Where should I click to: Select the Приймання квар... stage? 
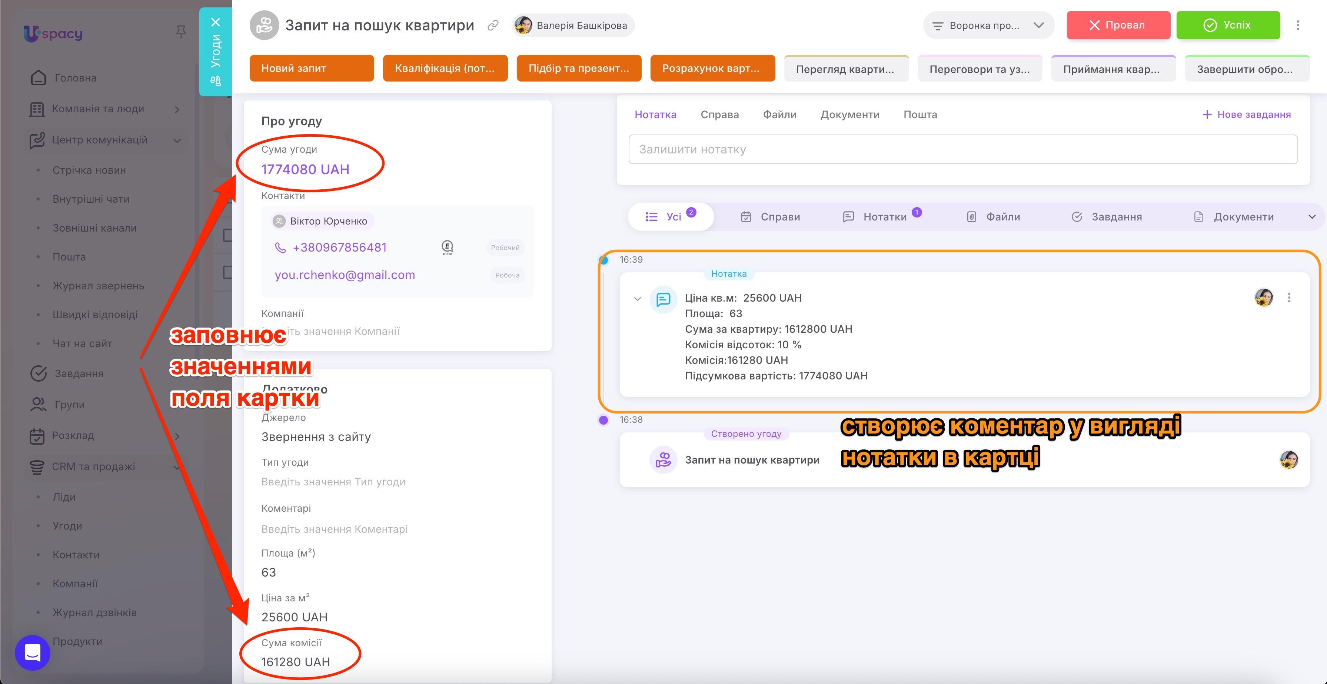pos(1114,68)
